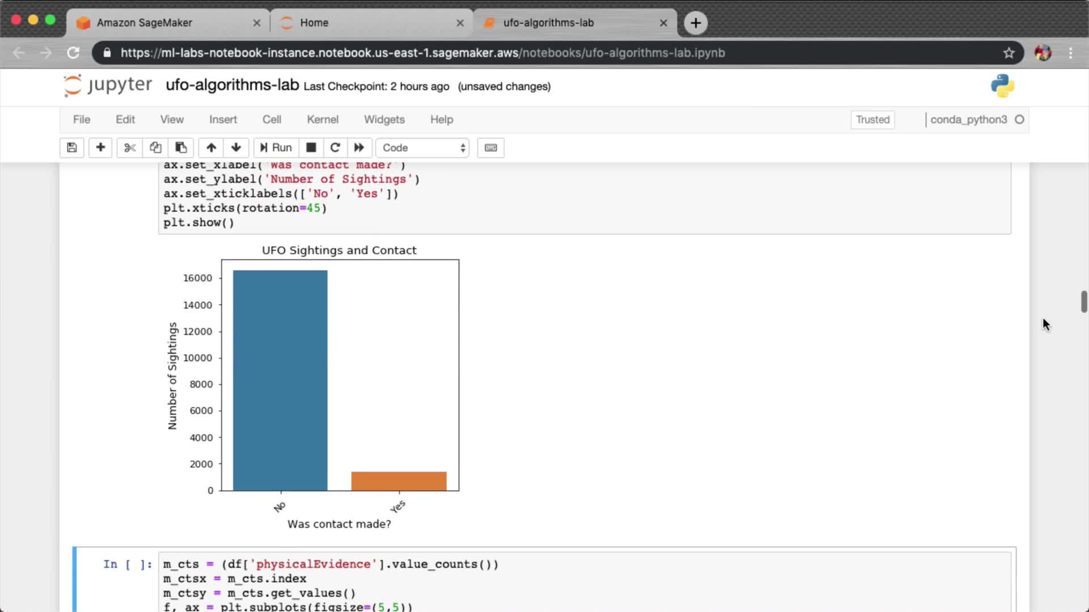
Task: Open the Cell menu
Action: tap(272, 120)
